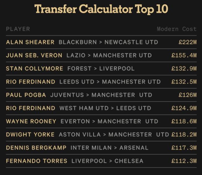Image resolution: width=202 pixels, height=175 pixels.
Task: Click Fernando Torres player name
Action: pos(36,161)
